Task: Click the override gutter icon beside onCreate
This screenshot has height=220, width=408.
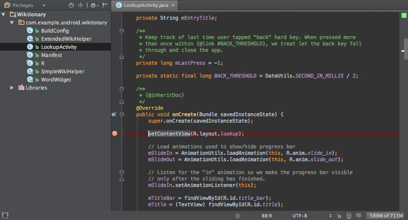Action: [114, 114]
